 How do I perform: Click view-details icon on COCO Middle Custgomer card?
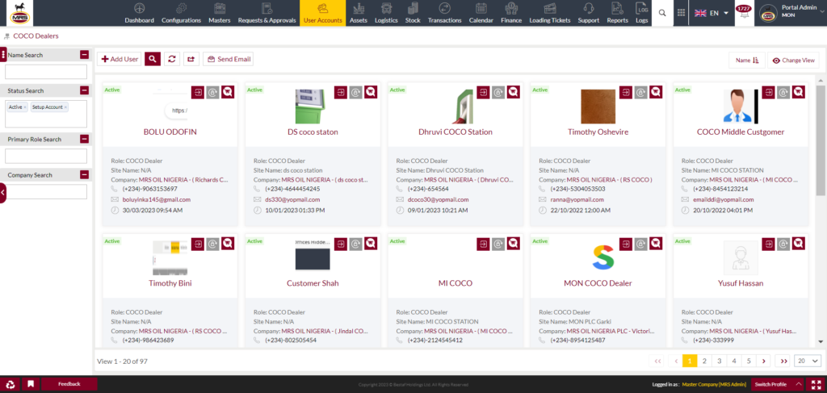coord(799,92)
